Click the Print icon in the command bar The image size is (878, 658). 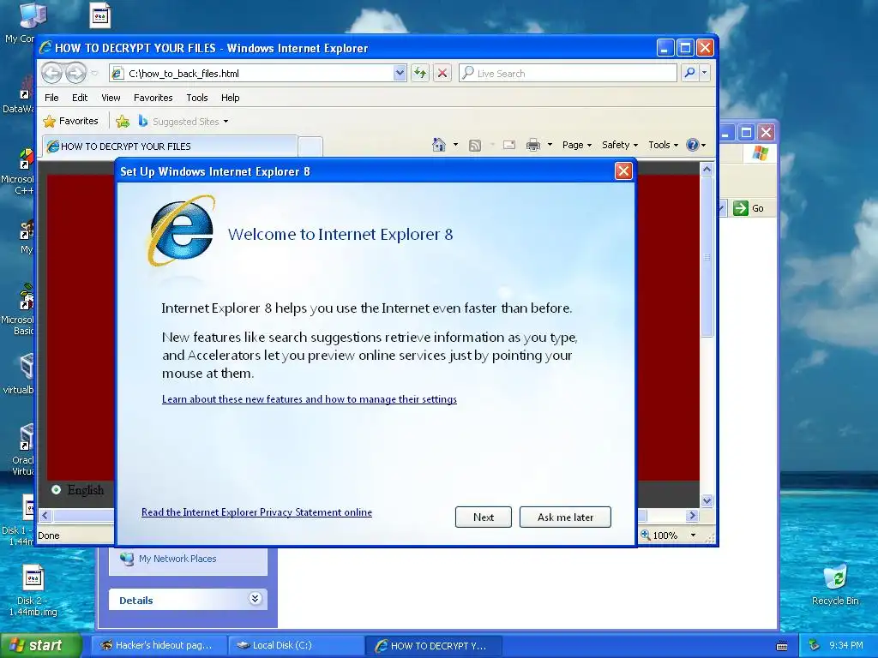(533, 145)
